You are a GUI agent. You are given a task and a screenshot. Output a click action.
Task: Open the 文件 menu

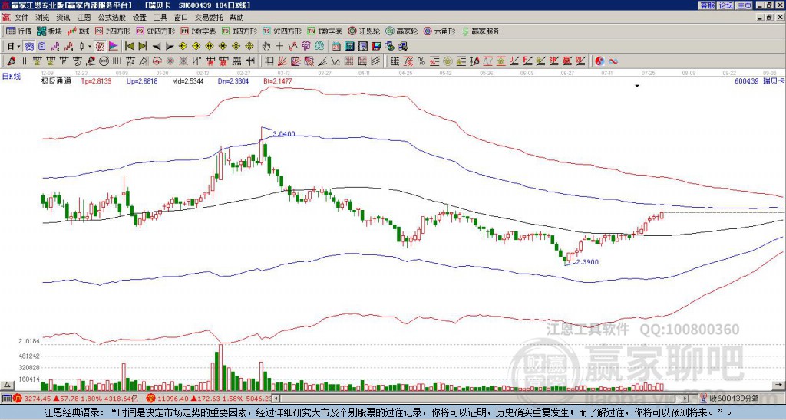[21, 18]
